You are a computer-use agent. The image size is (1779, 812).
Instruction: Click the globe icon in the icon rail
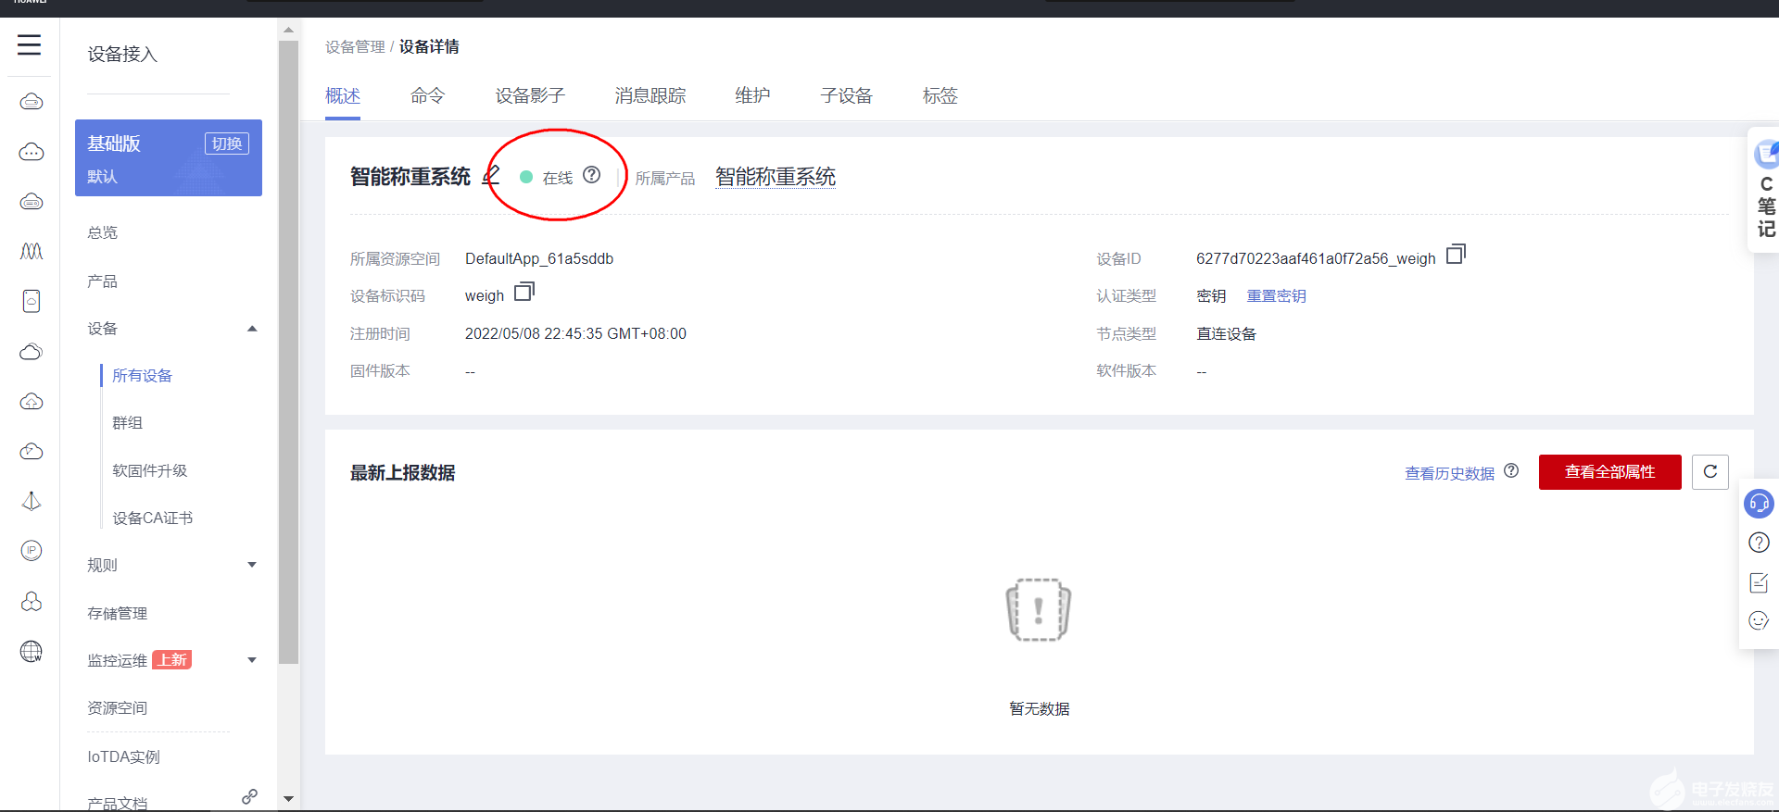coord(32,651)
